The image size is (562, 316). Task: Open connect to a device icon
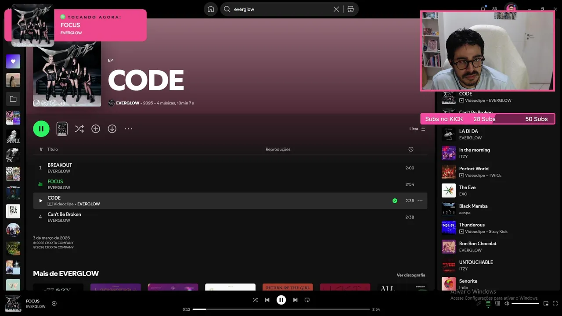click(497, 303)
